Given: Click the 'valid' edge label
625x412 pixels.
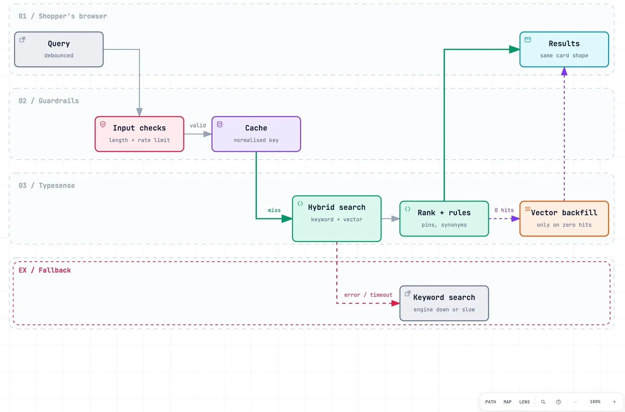Looking at the screenshot, I should click(198, 125).
